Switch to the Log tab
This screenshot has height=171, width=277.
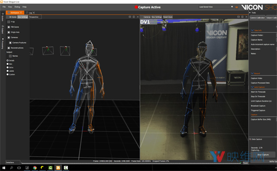click(30, 13)
